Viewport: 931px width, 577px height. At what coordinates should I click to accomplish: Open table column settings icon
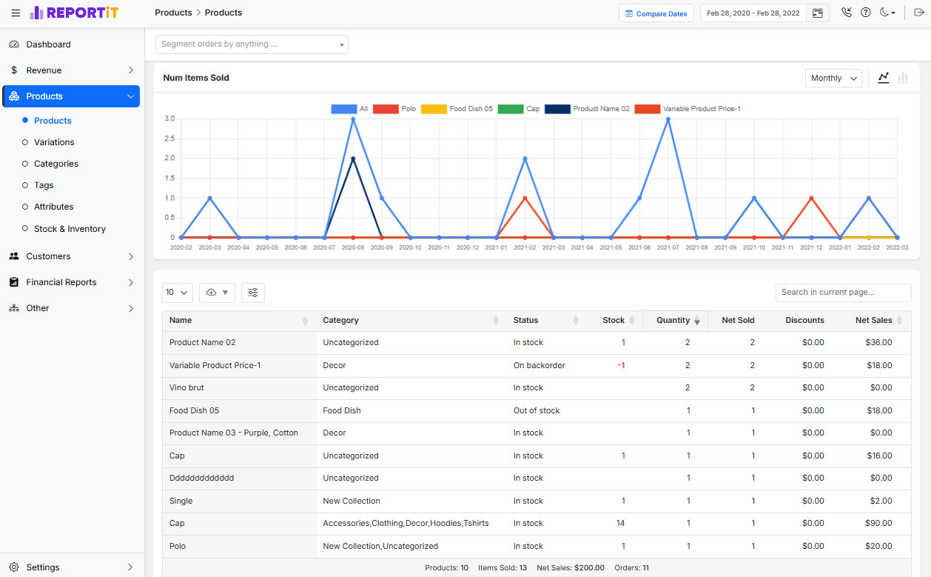click(x=253, y=293)
